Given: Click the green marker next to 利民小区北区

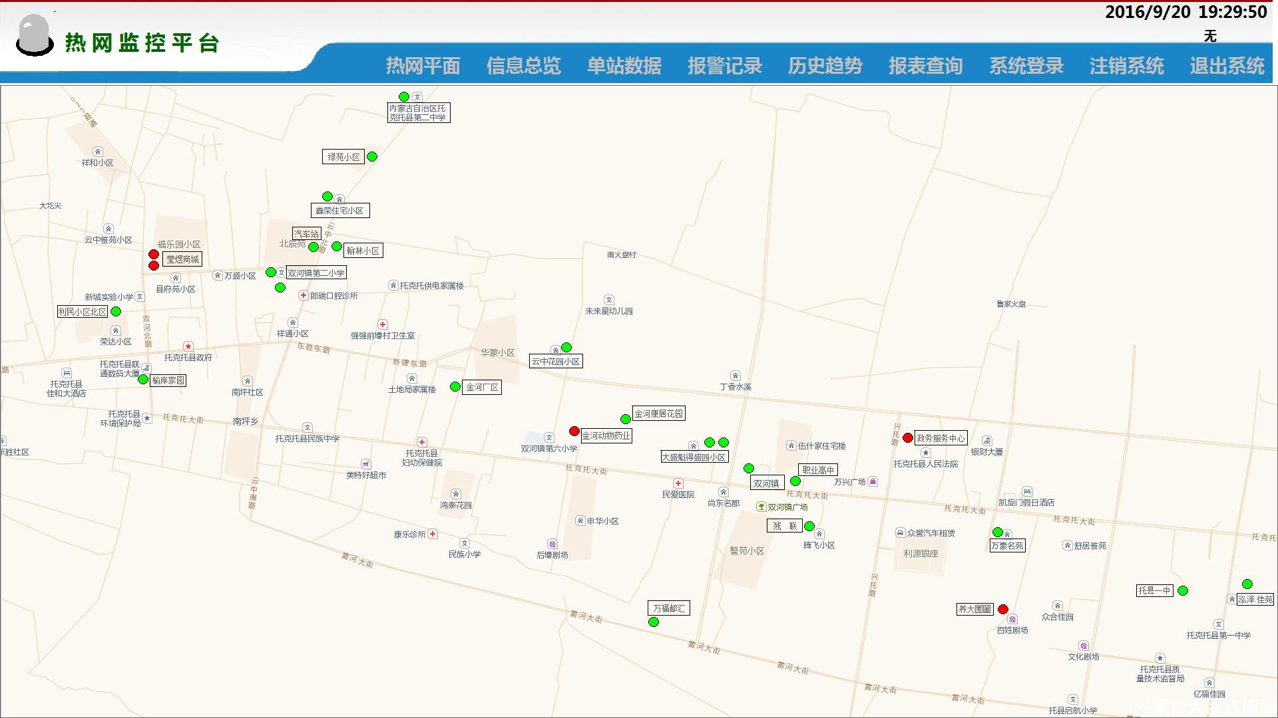Looking at the screenshot, I should (116, 311).
